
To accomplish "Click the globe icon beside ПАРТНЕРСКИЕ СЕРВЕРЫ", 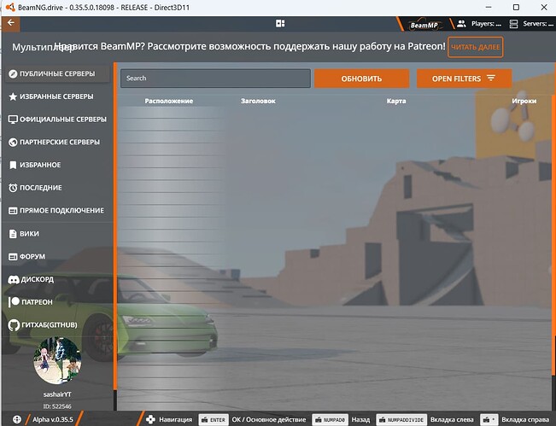I will pyautogui.click(x=13, y=142).
